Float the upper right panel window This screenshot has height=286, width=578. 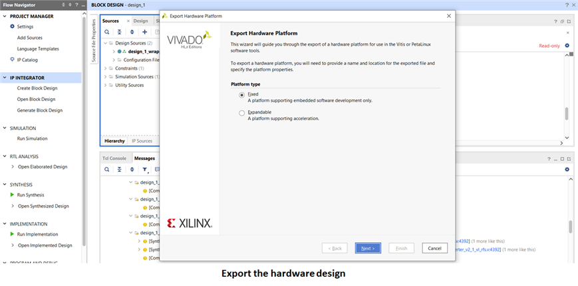click(562, 21)
